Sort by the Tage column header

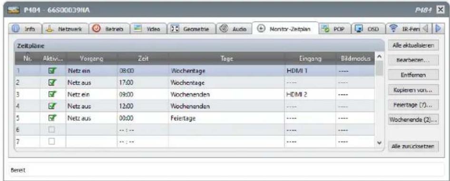point(226,59)
